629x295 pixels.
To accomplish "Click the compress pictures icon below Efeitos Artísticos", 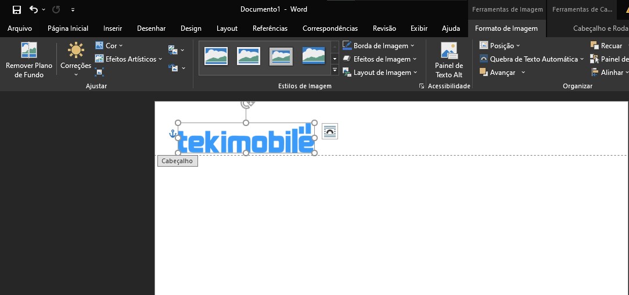I will click(x=99, y=72).
